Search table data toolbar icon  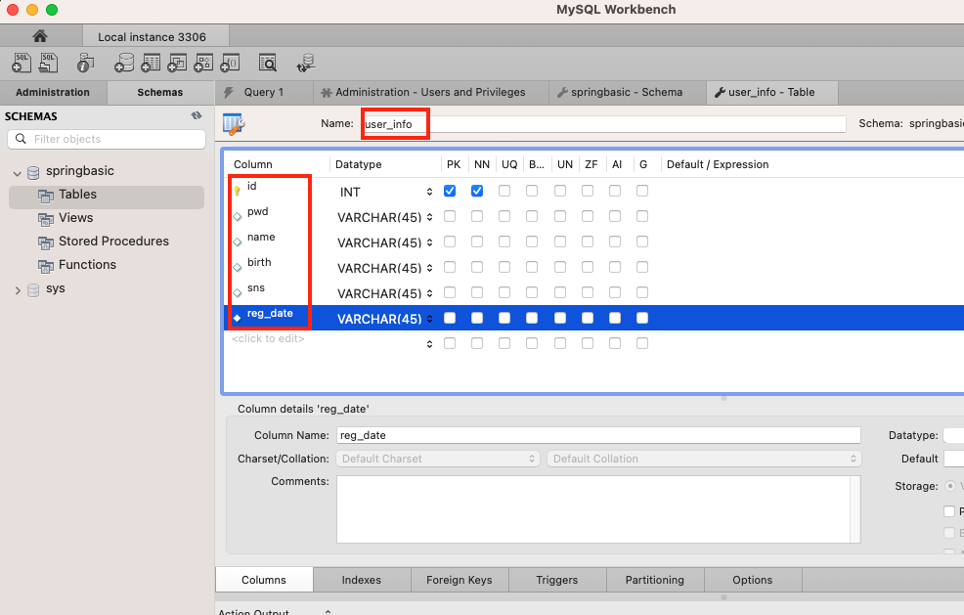click(x=268, y=63)
